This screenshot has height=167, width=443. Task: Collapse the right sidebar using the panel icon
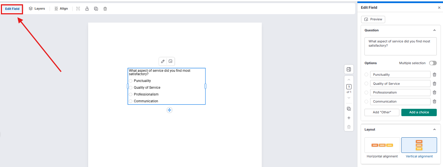[x=349, y=69]
